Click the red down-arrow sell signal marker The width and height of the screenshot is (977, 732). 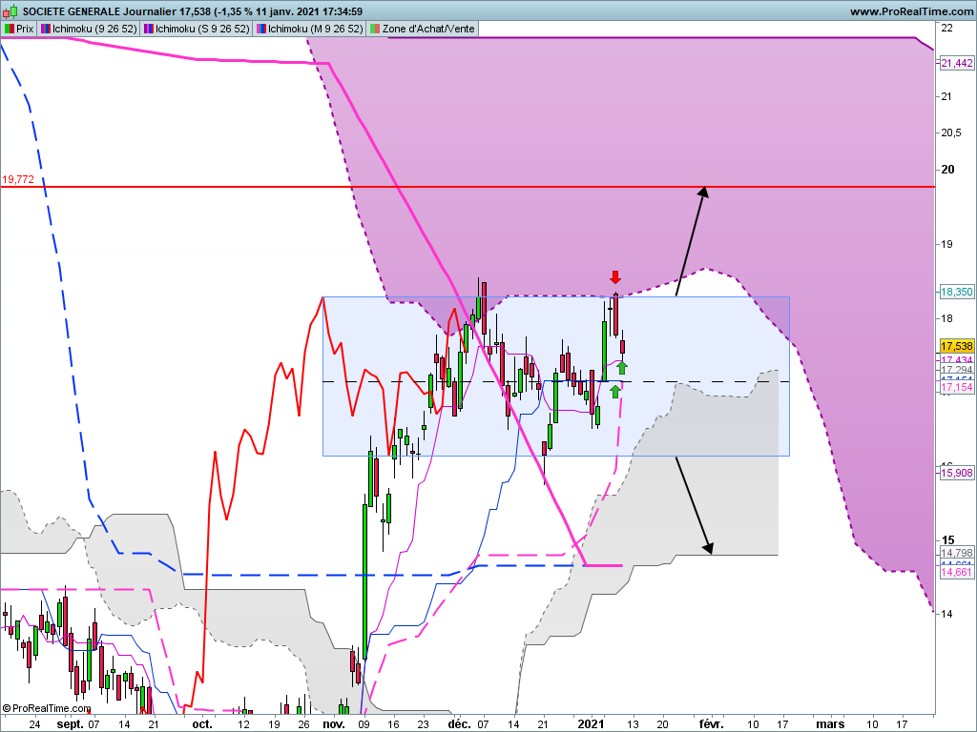coord(615,277)
